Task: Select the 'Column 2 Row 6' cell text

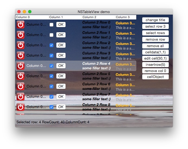Action: tap(96, 84)
